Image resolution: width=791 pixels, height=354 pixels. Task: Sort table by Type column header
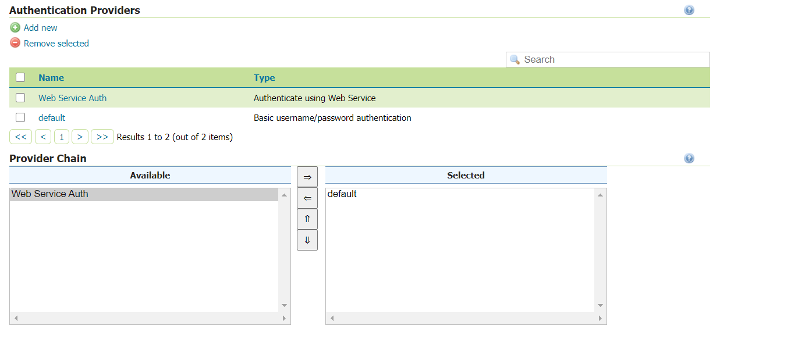pyautogui.click(x=264, y=77)
